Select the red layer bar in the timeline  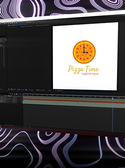[x=74, y=101]
